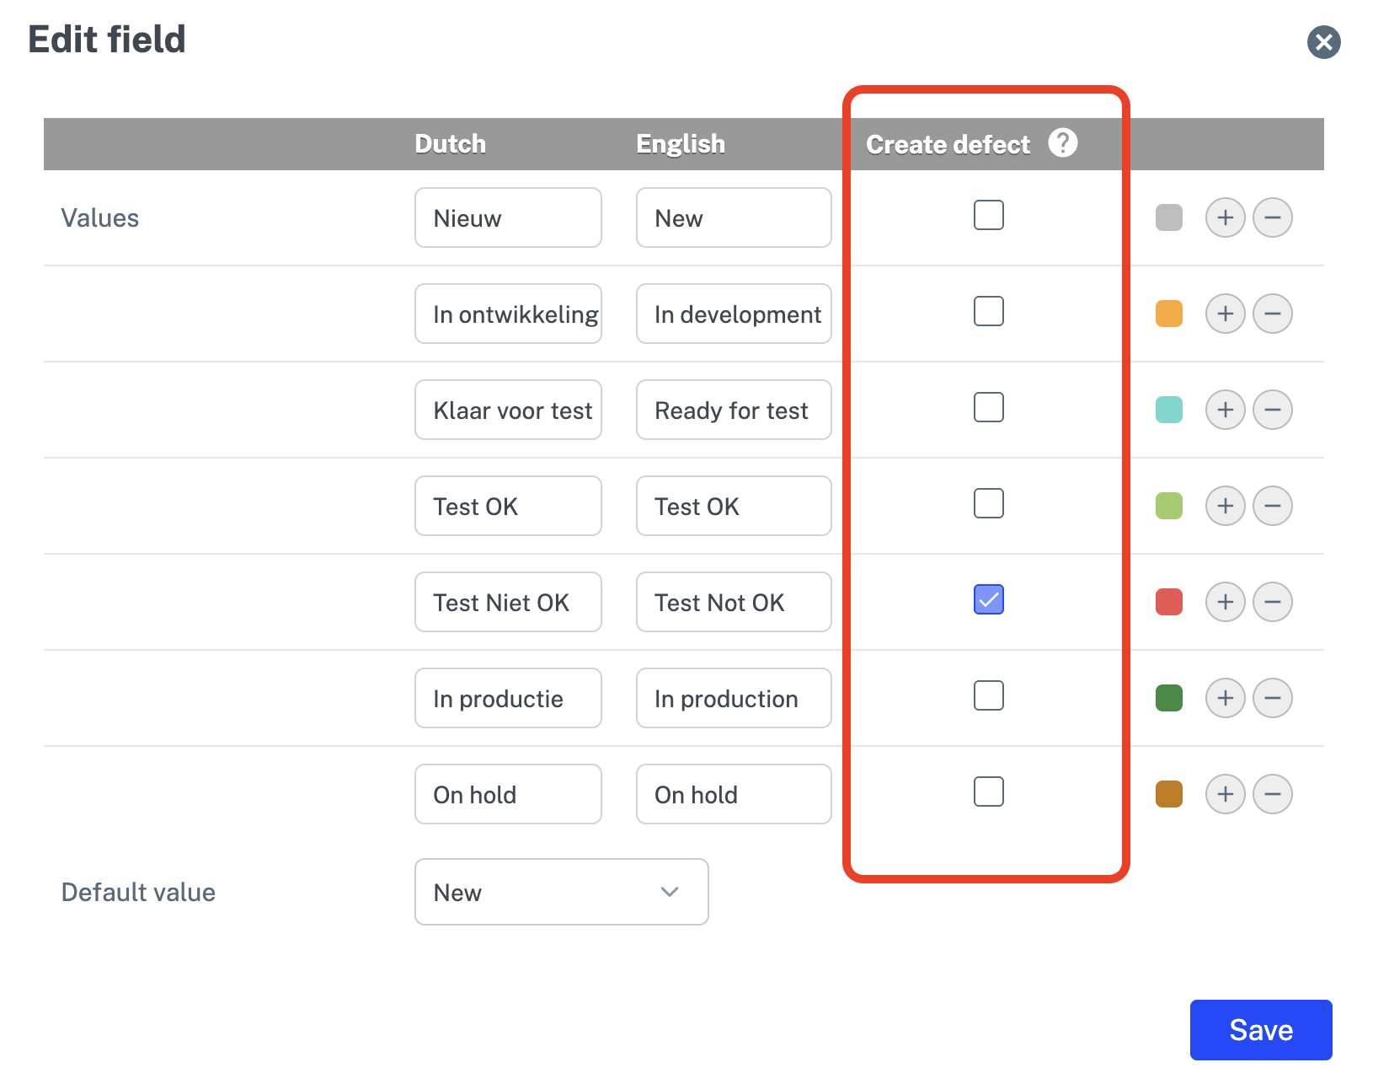Uncheck Create defect for Test Not OK
1373x1084 pixels.
(x=988, y=599)
